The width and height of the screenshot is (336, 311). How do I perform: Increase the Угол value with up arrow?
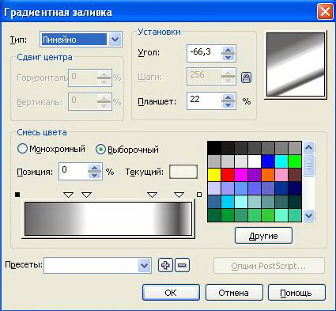click(x=228, y=49)
